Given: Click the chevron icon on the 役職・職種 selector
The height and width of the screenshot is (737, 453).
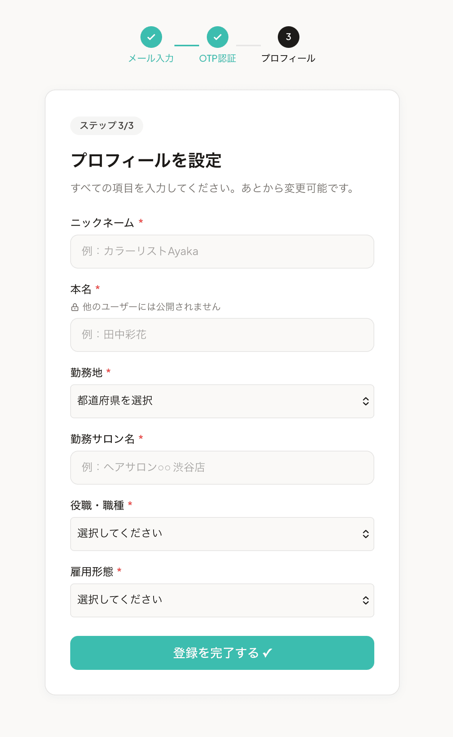Looking at the screenshot, I should tap(365, 534).
